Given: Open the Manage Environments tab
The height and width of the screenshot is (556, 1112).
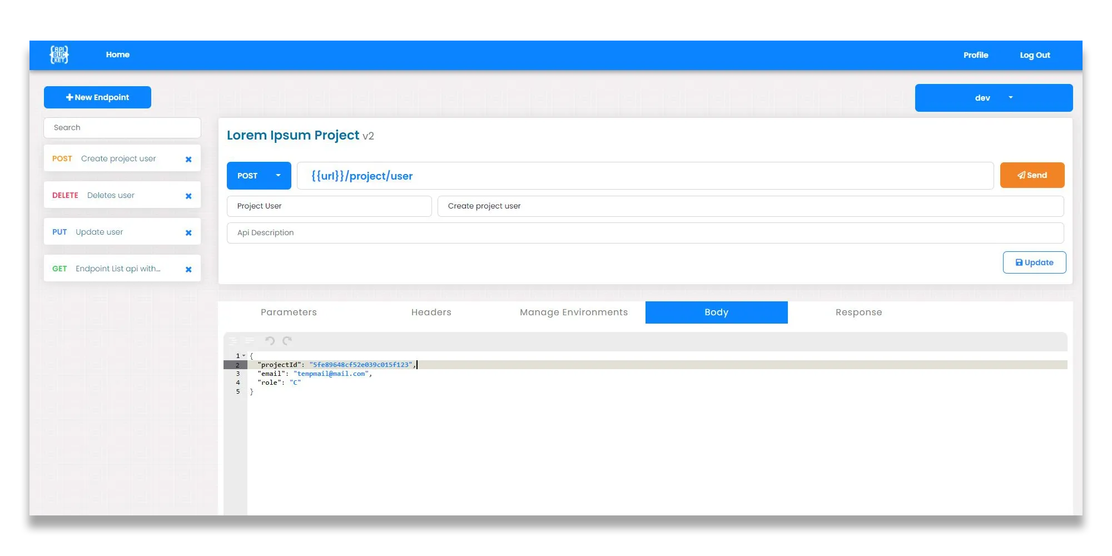Looking at the screenshot, I should pos(574,312).
